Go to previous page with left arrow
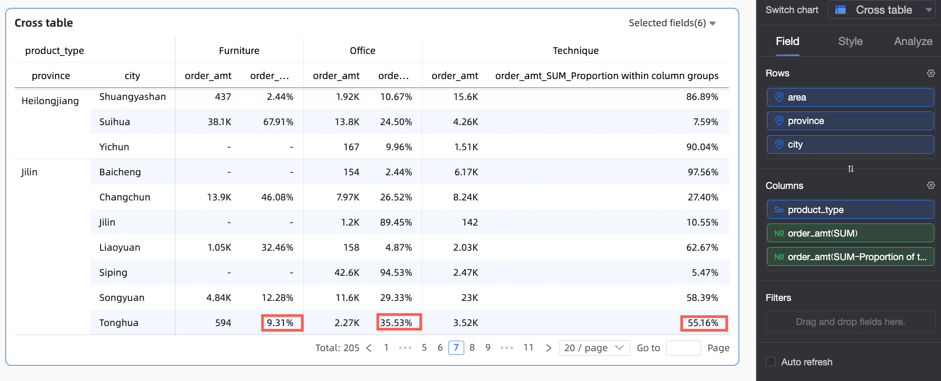The height and width of the screenshot is (381, 941). pos(369,348)
